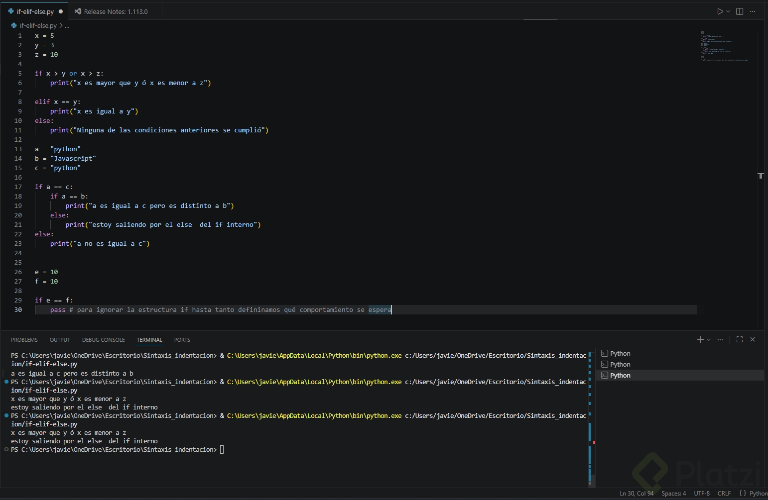The width and height of the screenshot is (768, 500).
Task: Close the terminal panel
Action: [x=753, y=339]
